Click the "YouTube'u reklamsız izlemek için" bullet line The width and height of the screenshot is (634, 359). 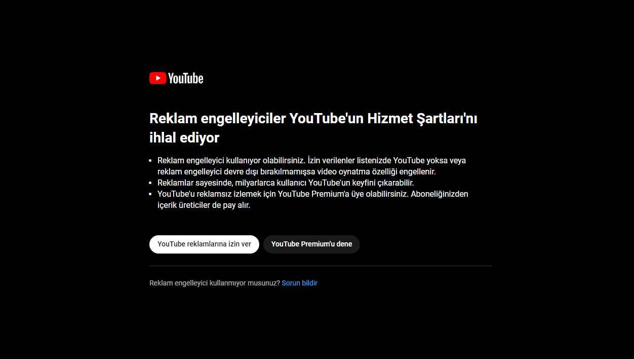click(216, 194)
